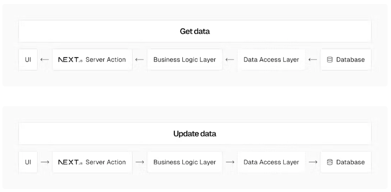391x192 pixels.
Task: Click the right arrow between UI and Server Action
Action: point(45,162)
